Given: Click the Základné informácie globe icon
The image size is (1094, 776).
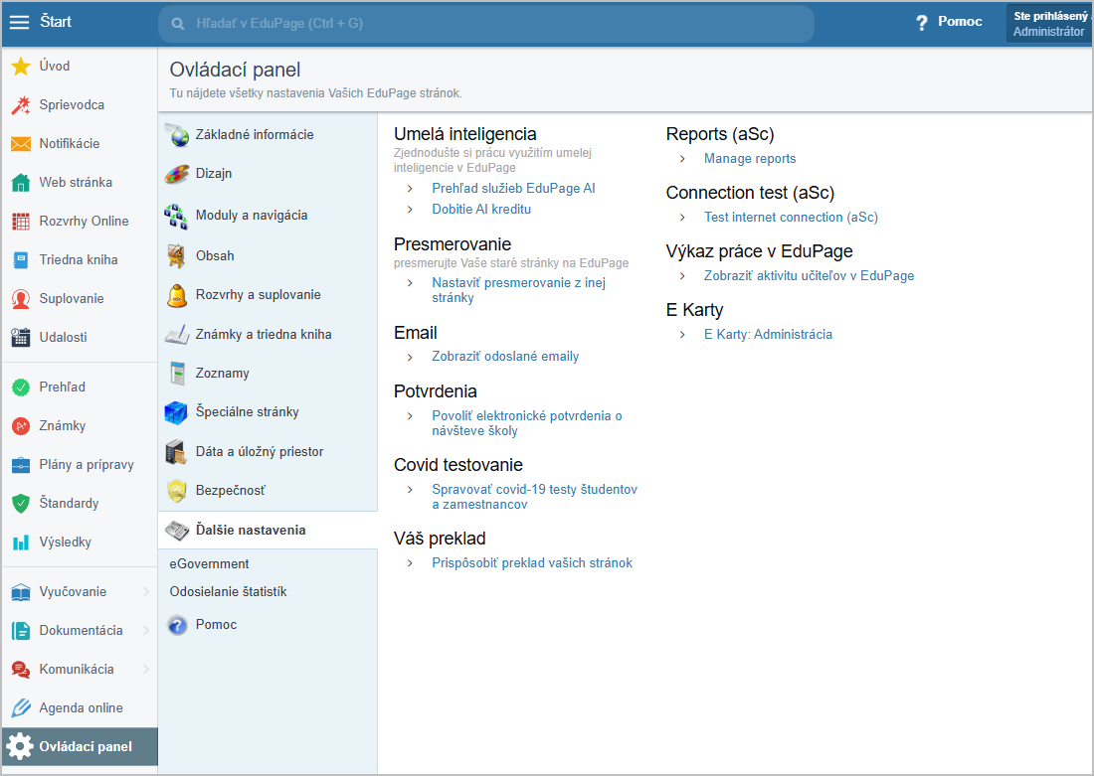Looking at the screenshot, I should pos(177,135).
